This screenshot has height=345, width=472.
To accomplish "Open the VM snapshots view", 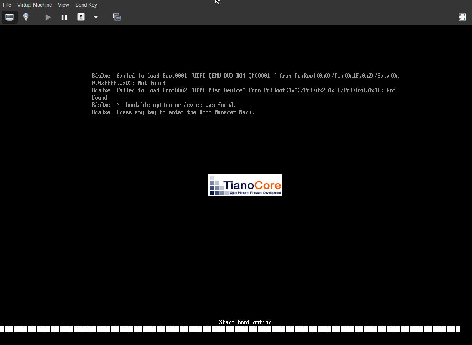I will tap(117, 17).
